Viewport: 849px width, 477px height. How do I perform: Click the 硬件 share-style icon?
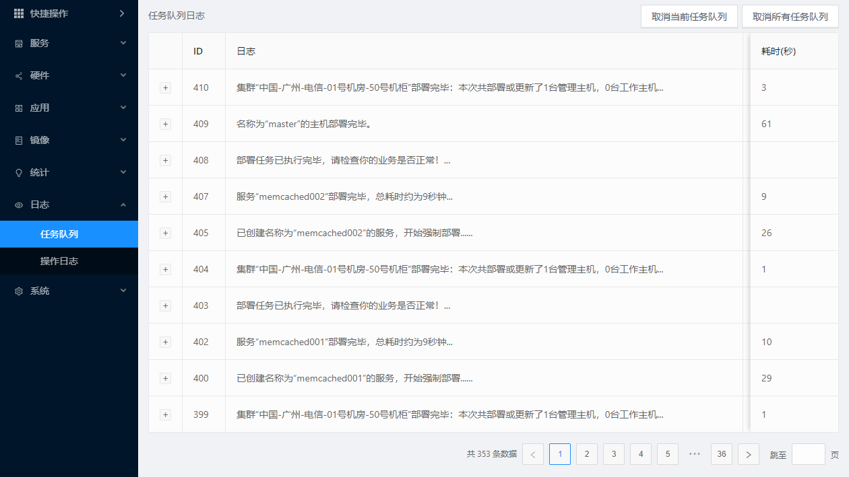pyautogui.click(x=19, y=76)
